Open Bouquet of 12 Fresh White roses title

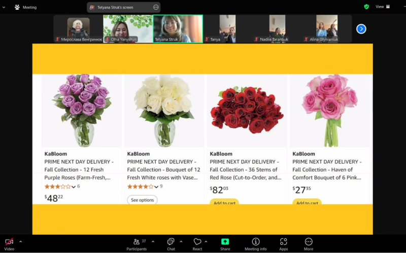pyautogui.click(x=163, y=170)
